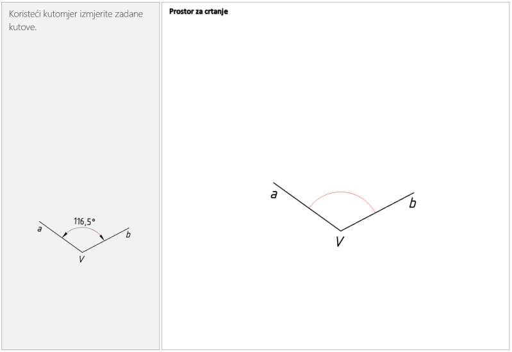Click vertex V label in the drawing space
Image resolution: width=512 pixels, height=352 pixels.
(x=340, y=242)
